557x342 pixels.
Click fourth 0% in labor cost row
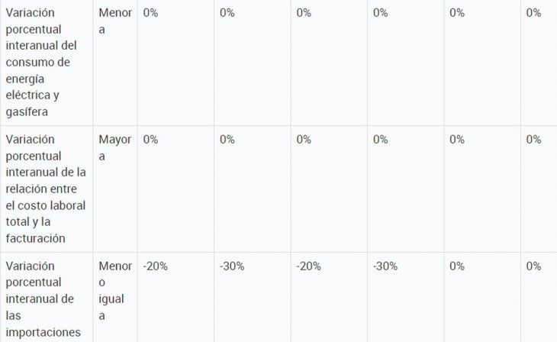[380, 140]
